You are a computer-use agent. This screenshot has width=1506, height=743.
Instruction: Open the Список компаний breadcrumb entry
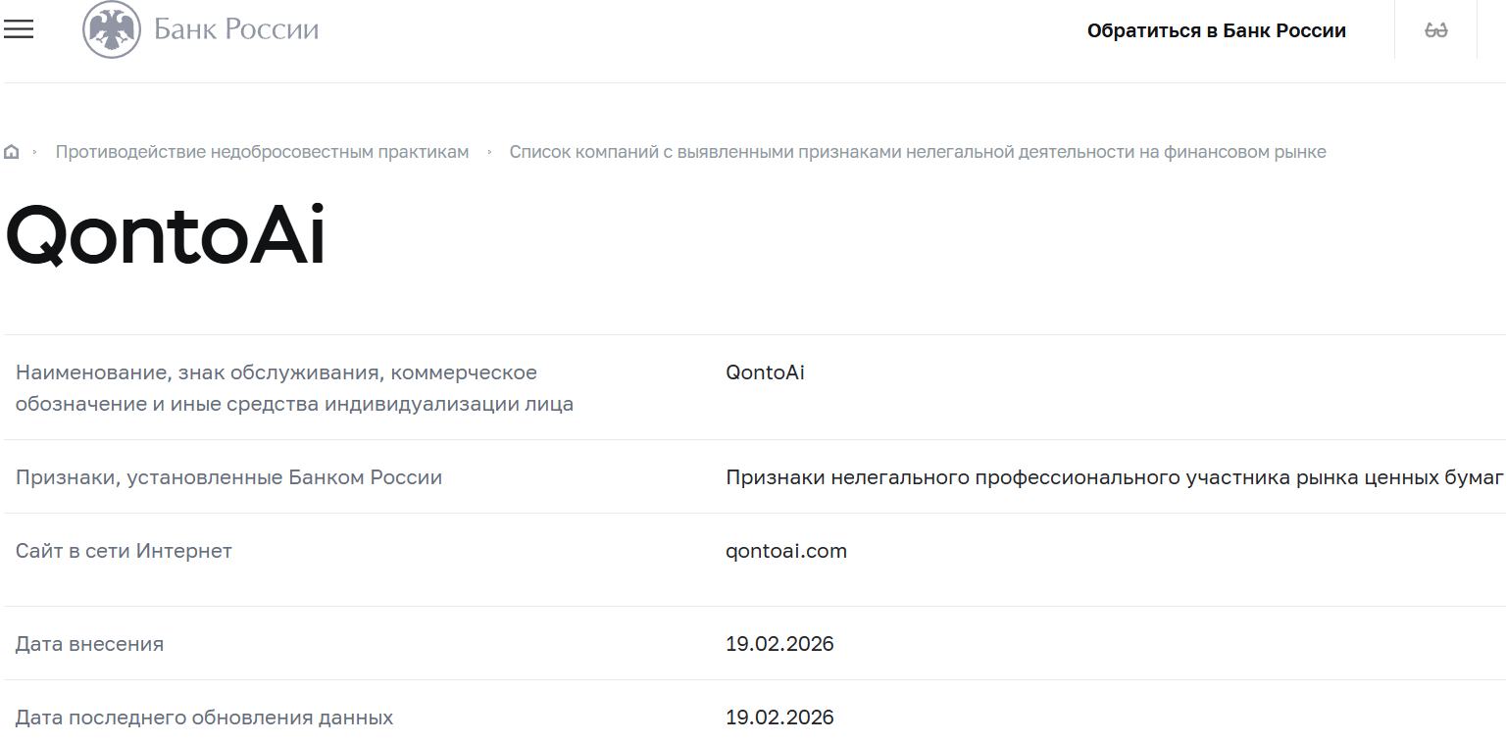point(918,151)
